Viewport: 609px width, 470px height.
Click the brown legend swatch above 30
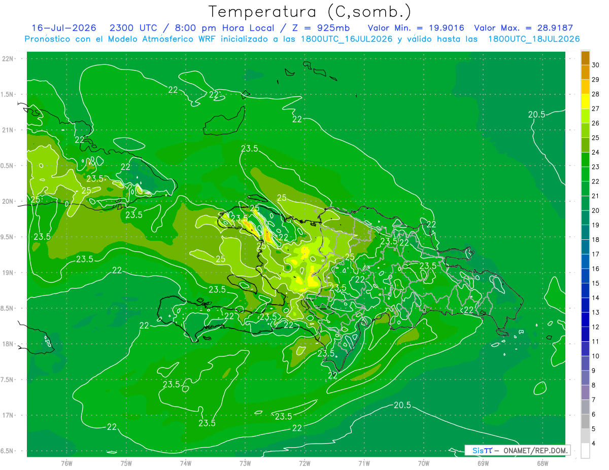coord(585,58)
